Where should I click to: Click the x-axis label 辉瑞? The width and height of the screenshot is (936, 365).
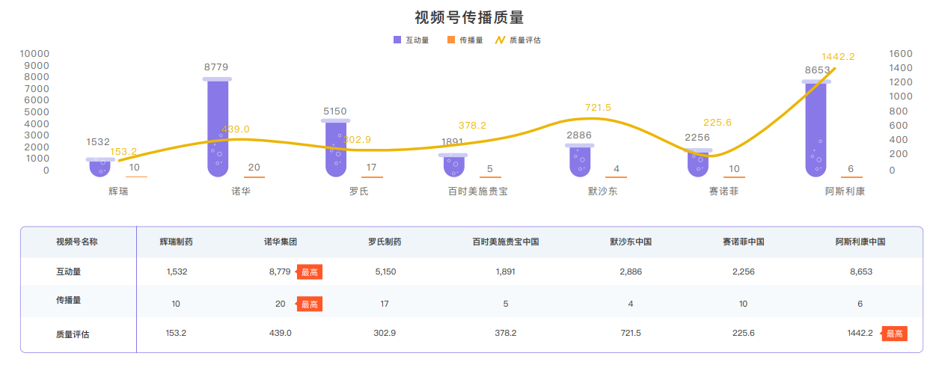[118, 191]
